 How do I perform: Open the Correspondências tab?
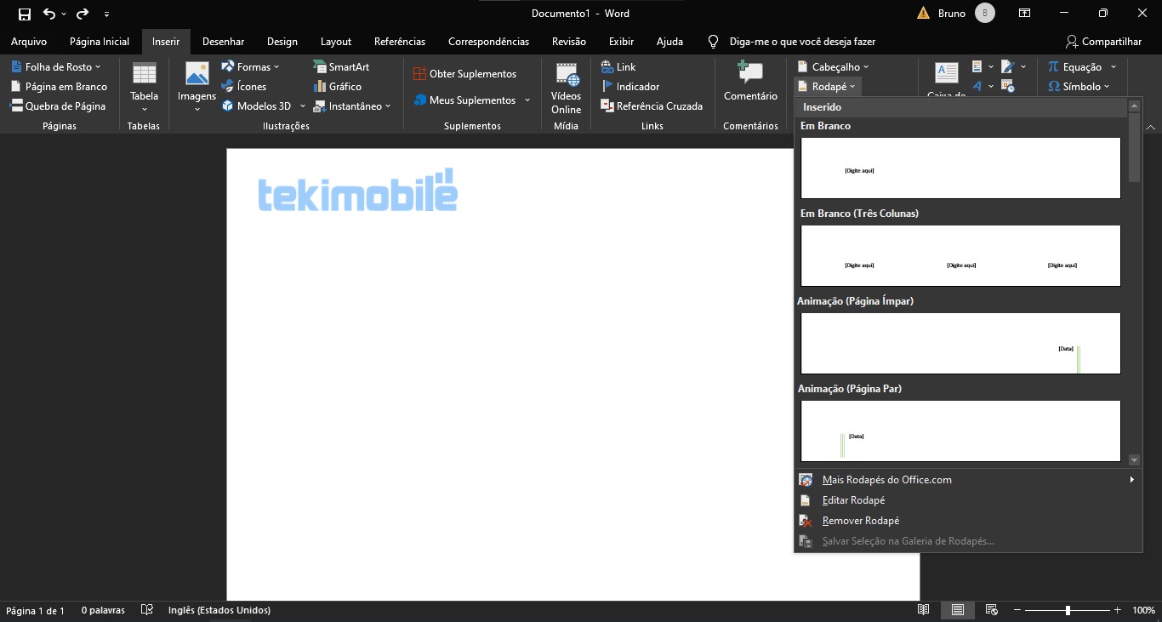coord(488,41)
